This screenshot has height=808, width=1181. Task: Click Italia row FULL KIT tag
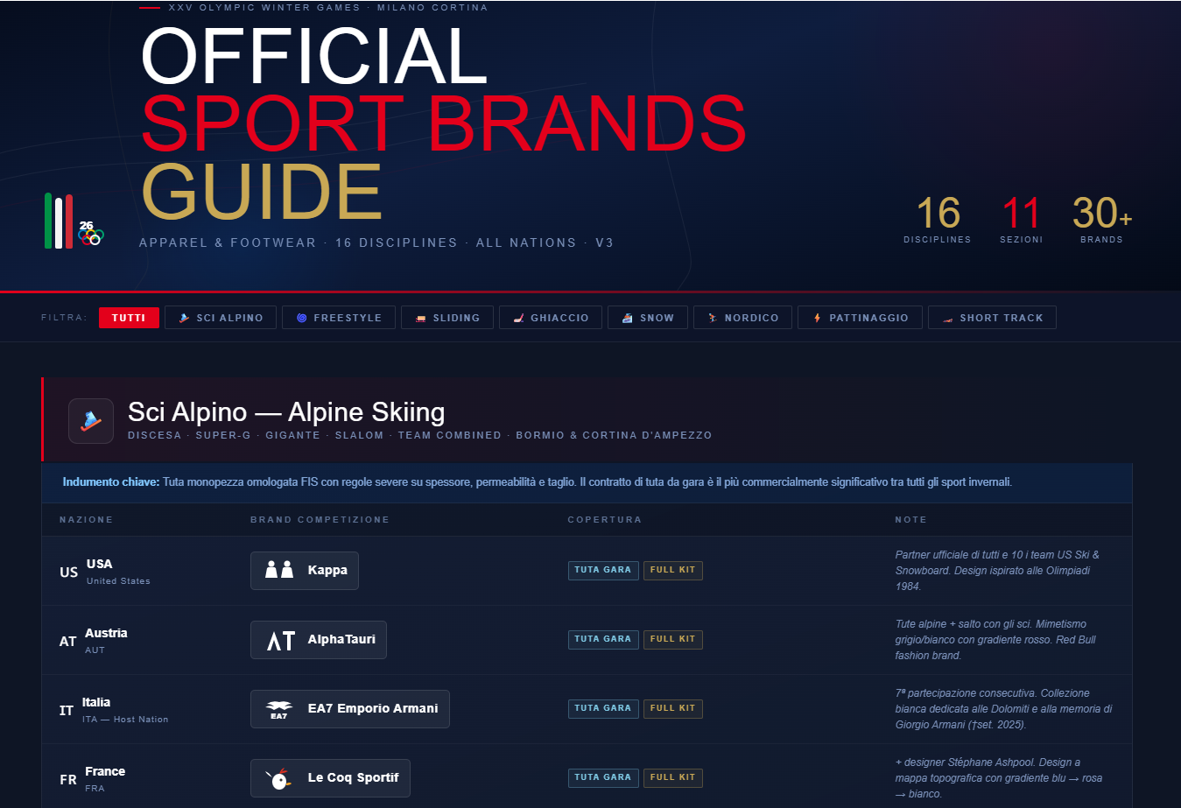[673, 708]
